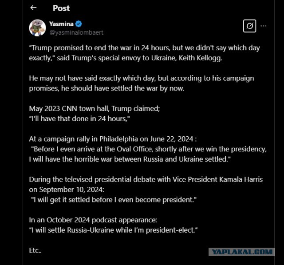The width and height of the screenshot is (284, 265).
Task: Click the opening quote mentioning Keith Kellogg
Action: pyautogui.click(x=144, y=52)
